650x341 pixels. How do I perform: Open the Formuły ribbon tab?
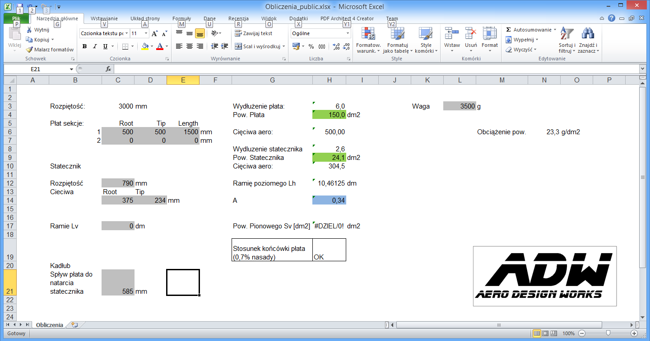click(181, 19)
